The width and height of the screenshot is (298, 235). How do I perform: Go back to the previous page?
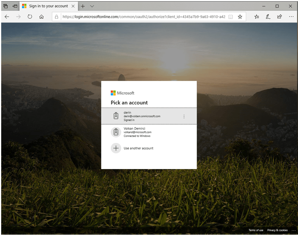7,17
